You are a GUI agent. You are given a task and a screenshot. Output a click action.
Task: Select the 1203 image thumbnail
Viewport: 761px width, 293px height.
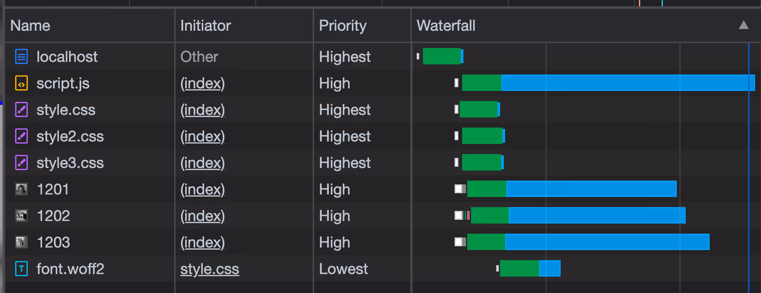[21, 242]
